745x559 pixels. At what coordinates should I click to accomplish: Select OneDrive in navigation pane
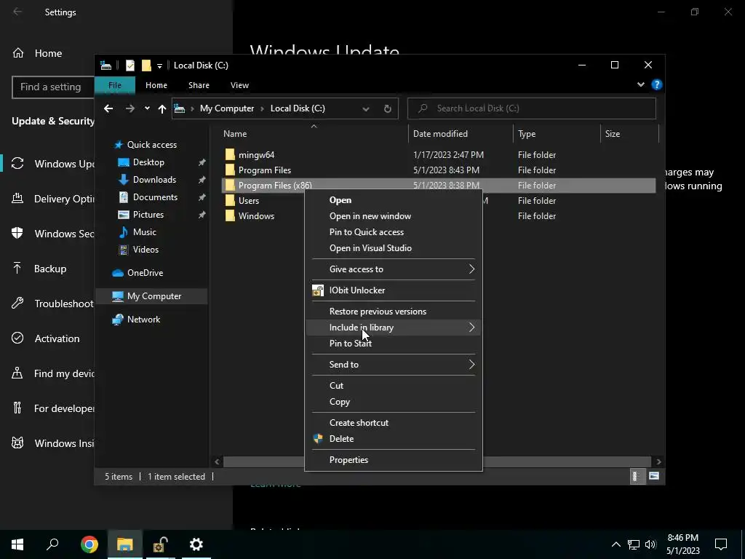[145, 273]
